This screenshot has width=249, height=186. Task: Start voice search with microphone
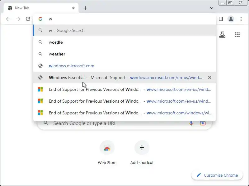[x=191, y=123]
